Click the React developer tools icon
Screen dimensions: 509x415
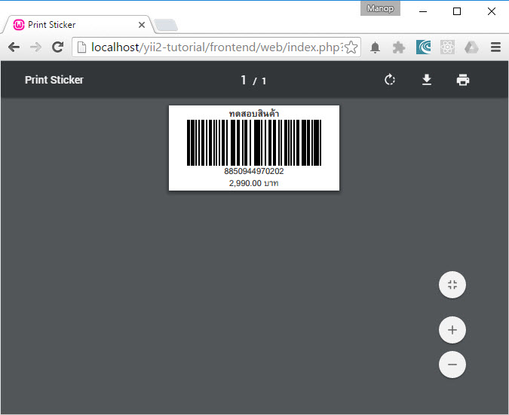pyautogui.click(x=447, y=47)
